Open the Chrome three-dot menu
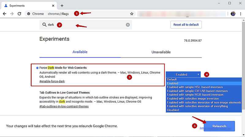The image size is (245, 137). [240, 14]
